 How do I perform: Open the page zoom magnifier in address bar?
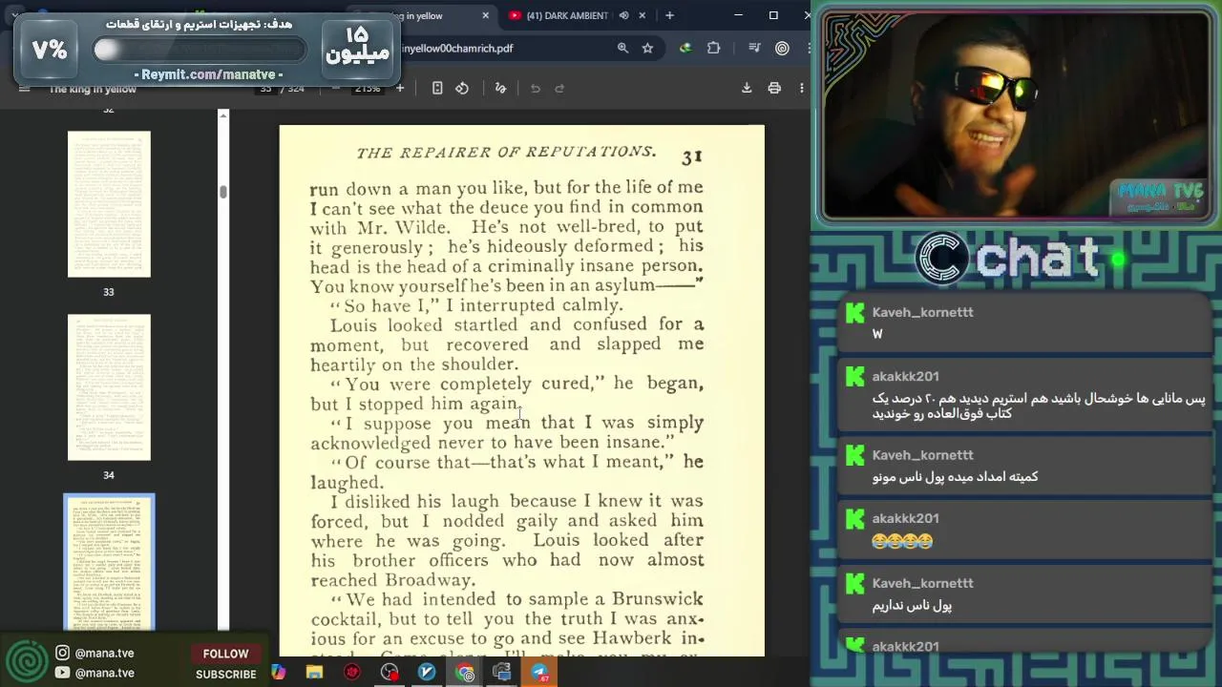[622, 48]
